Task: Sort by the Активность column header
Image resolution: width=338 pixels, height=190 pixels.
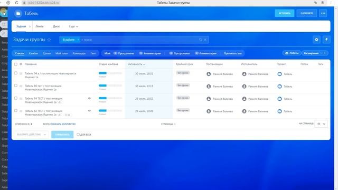Action: 136,64
